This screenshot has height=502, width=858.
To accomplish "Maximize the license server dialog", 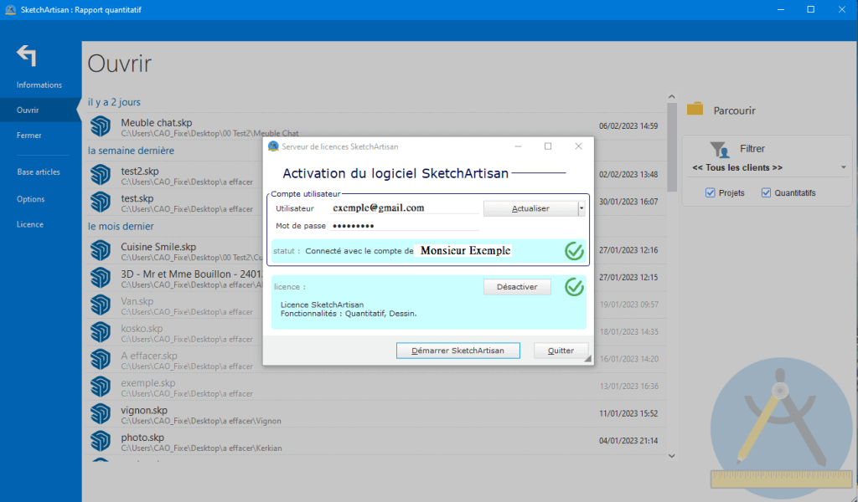I will [x=548, y=146].
